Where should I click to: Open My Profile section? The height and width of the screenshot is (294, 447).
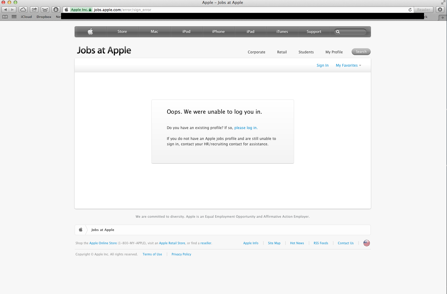tap(334, 52)
